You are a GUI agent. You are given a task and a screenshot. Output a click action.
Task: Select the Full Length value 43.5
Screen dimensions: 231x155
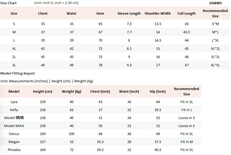pyautogui.click(x=187, y=32)
